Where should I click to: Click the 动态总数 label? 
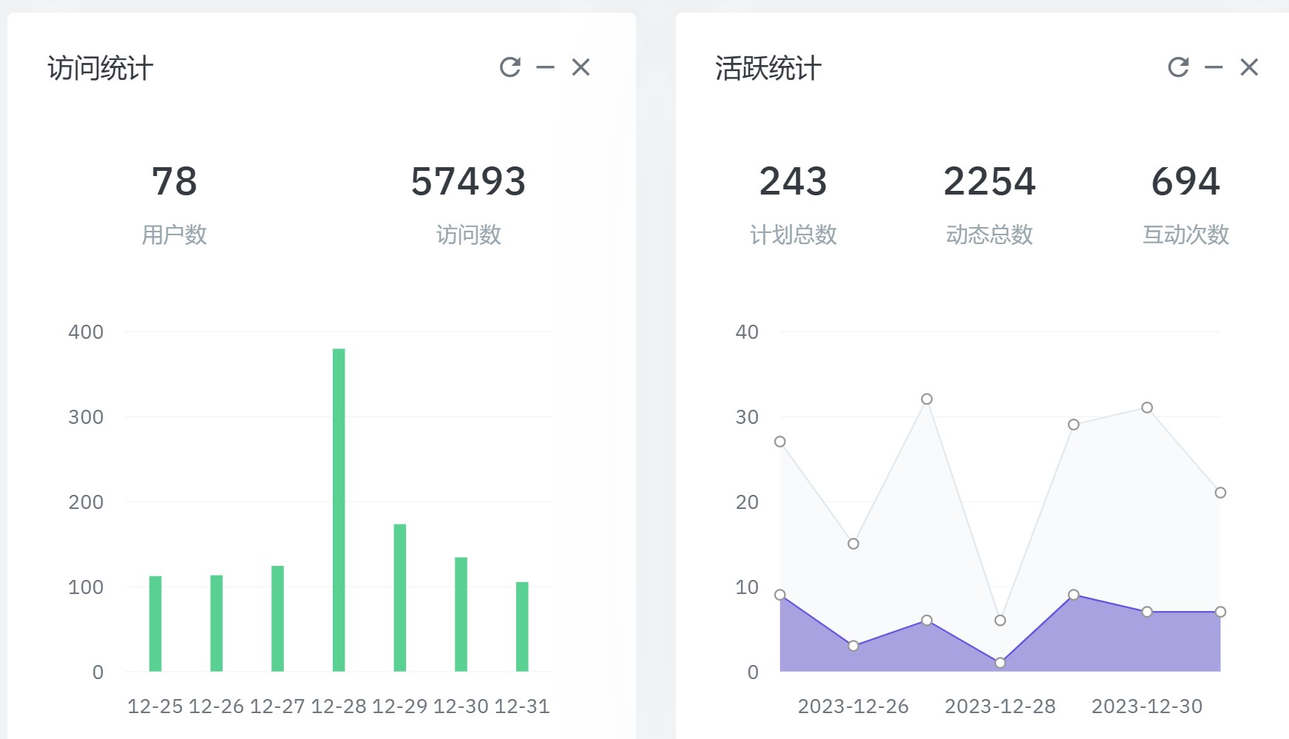click(x=989, y=234)
